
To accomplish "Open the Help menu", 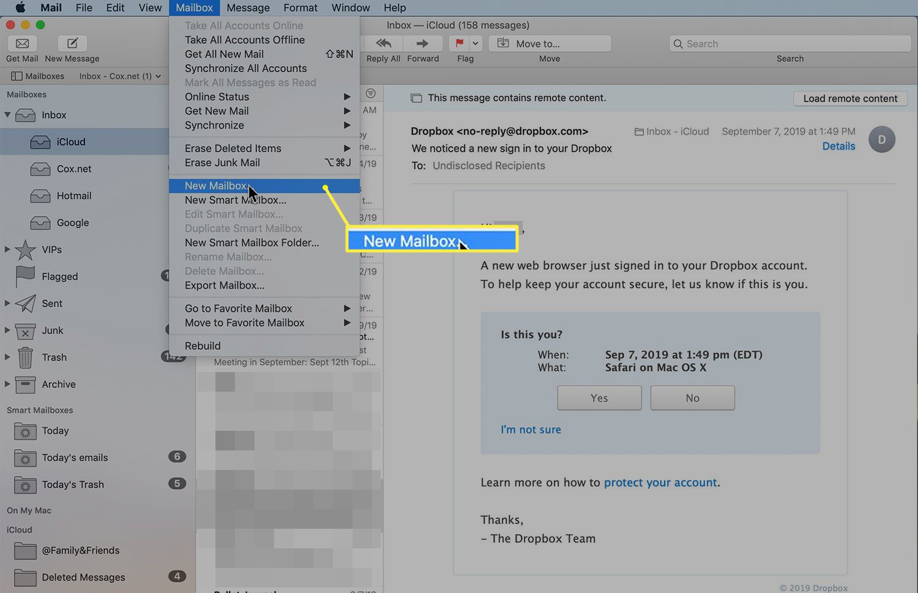I will click(395, 7).
